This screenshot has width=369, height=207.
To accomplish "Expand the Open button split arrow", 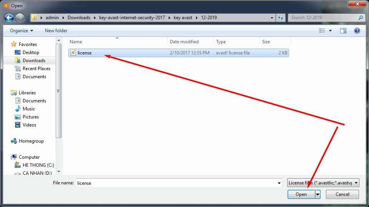I will pos(318,194).
